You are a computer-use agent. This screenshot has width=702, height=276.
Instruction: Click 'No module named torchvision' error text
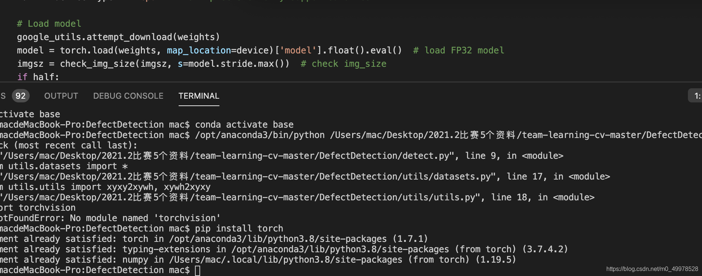[145, 218]
